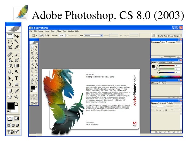Switch to the Channels tab
The width and height of the screenshot is (188, 141).
(163, 103)
